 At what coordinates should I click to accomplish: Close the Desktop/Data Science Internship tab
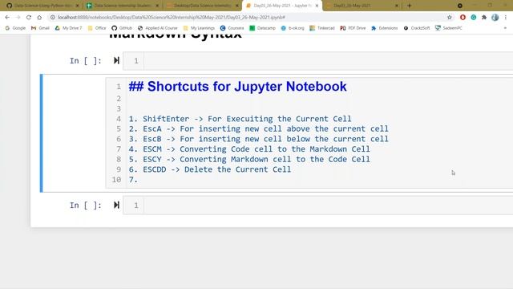[237, 6]
